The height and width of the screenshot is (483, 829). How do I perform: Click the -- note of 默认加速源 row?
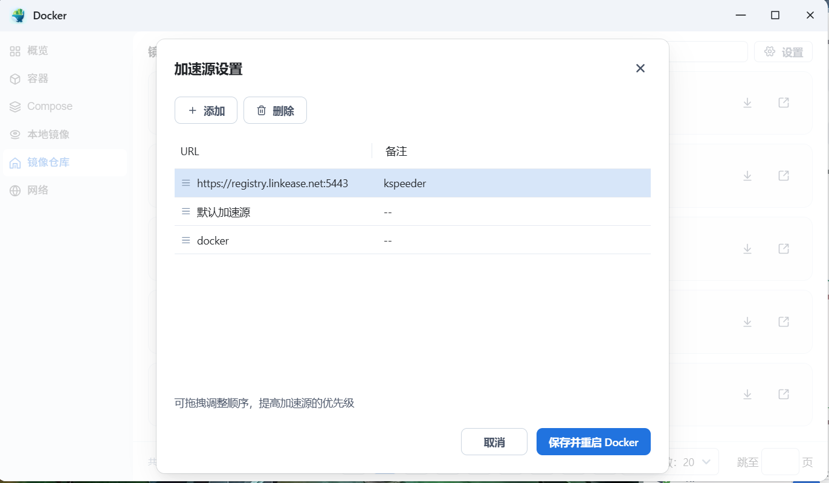point(388,212)
